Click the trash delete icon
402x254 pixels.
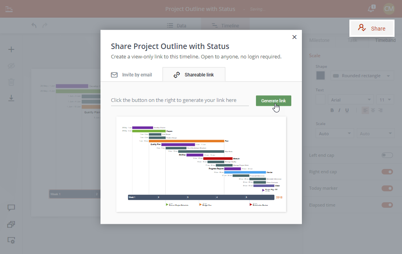click(x=11, y=82)
